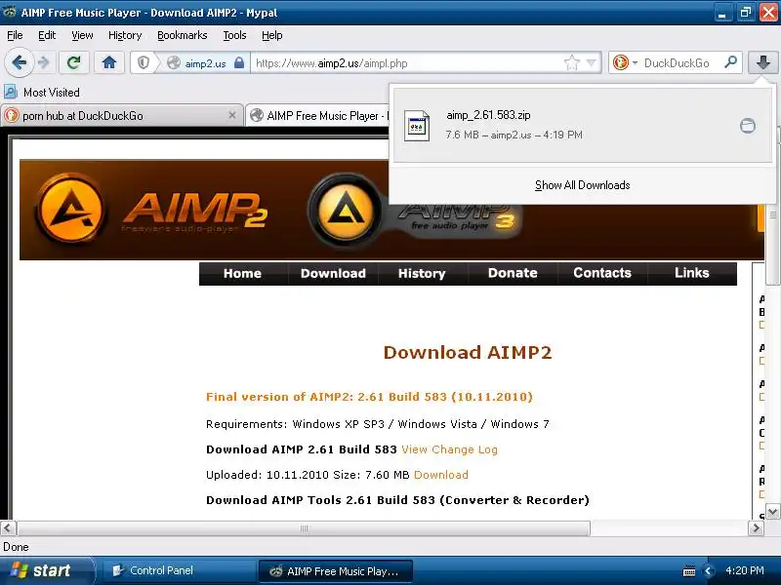Open the Download nav item
Image resolution: width=781 pixels, height=585 pixels.
[333, 273]
